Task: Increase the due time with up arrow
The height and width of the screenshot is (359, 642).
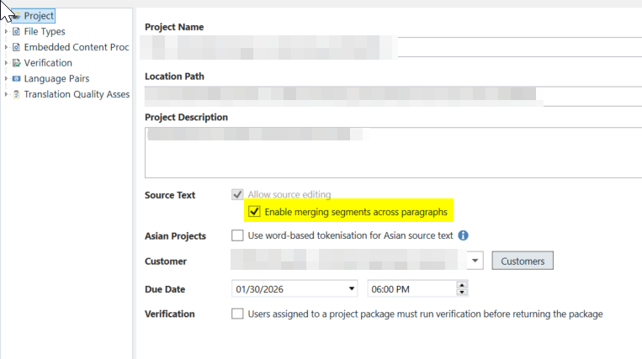Action: tap(462, 285)
